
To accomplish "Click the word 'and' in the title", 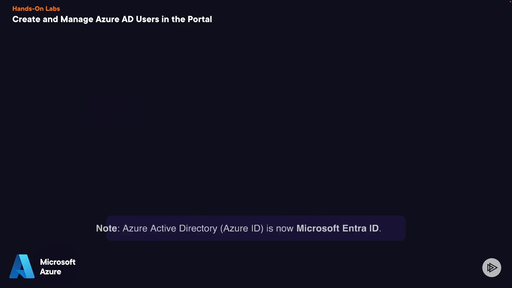I will point(50,19).
